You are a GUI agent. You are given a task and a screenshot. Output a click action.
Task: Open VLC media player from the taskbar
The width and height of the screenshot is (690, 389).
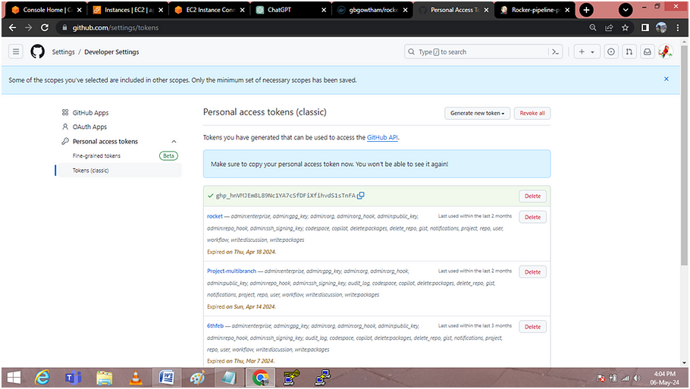136,378
